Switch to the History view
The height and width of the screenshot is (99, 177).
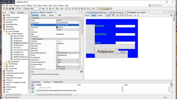coord(100,15)
